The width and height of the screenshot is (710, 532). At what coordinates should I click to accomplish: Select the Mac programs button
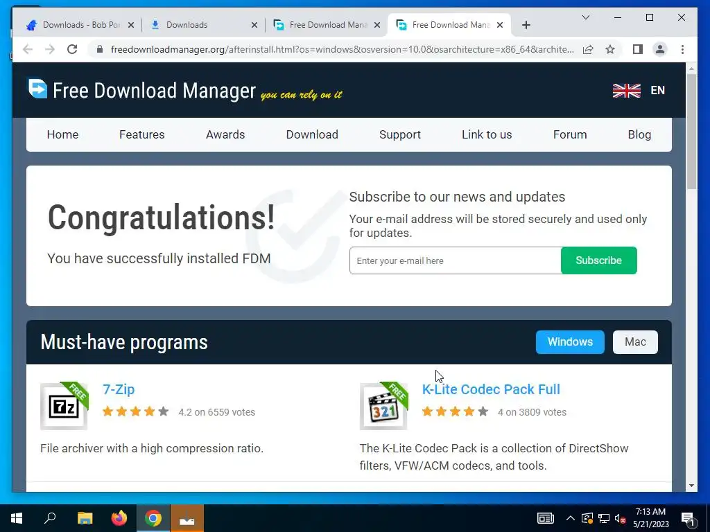(x=635, y=342)
